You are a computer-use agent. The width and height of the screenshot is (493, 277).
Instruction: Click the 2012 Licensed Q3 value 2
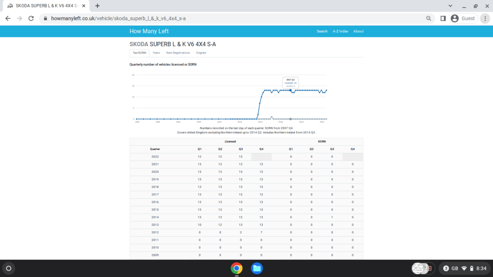(241, 232)
